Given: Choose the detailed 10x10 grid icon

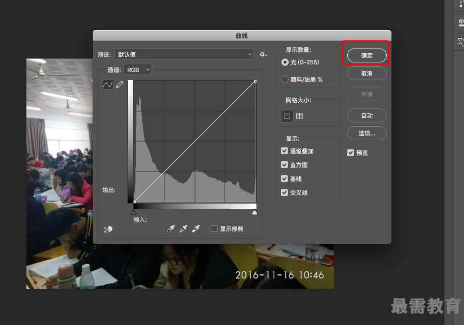Looking at the screenshot, I should (299, 116).
